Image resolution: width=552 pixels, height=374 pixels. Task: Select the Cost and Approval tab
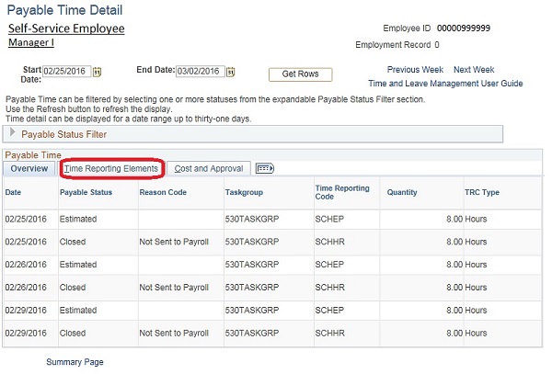click(209, 169)
